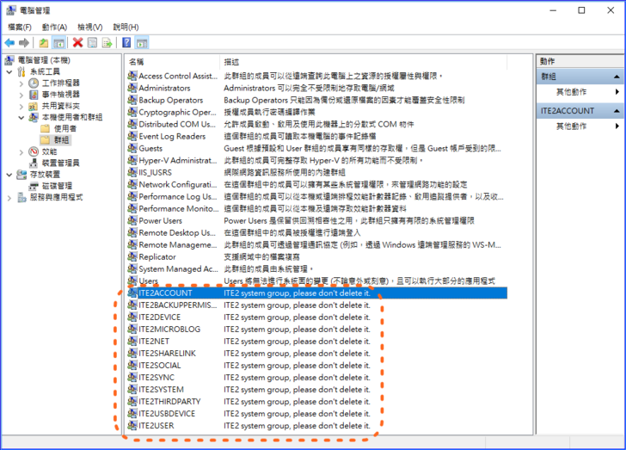The image size is (626, 450).
Task: Toggle the Show/Hide Console Tree icon
Action: coord(59,43)
